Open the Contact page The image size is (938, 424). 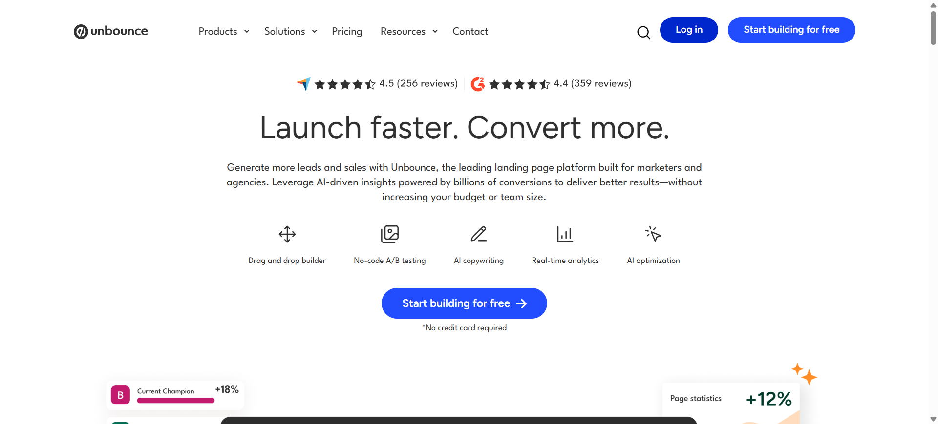coord(470,31)
